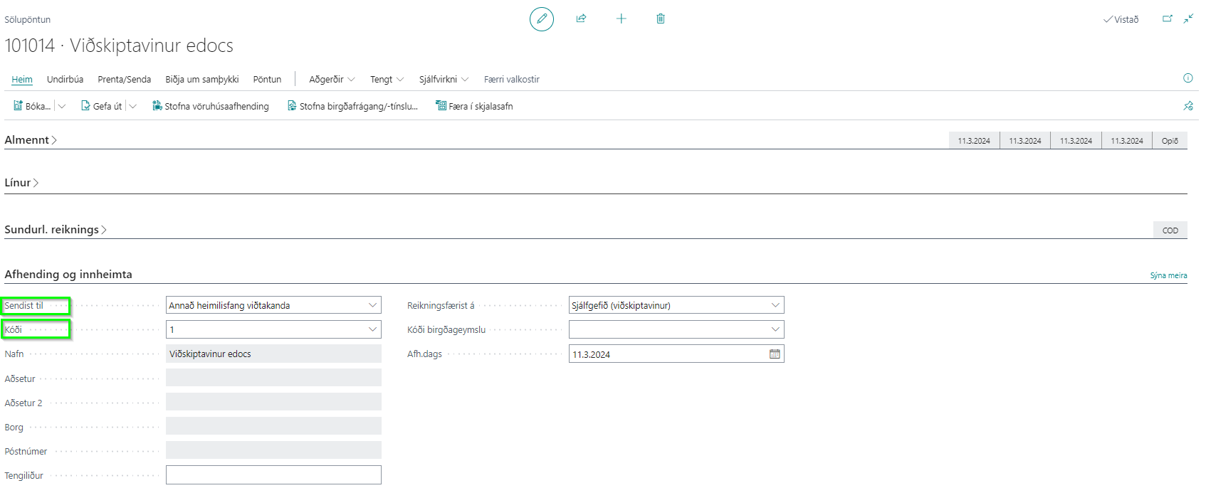This screenshot has height=488, width=1206.
Task: Click Stofna vöruhúsaafhending action
Action: point(211,106)
